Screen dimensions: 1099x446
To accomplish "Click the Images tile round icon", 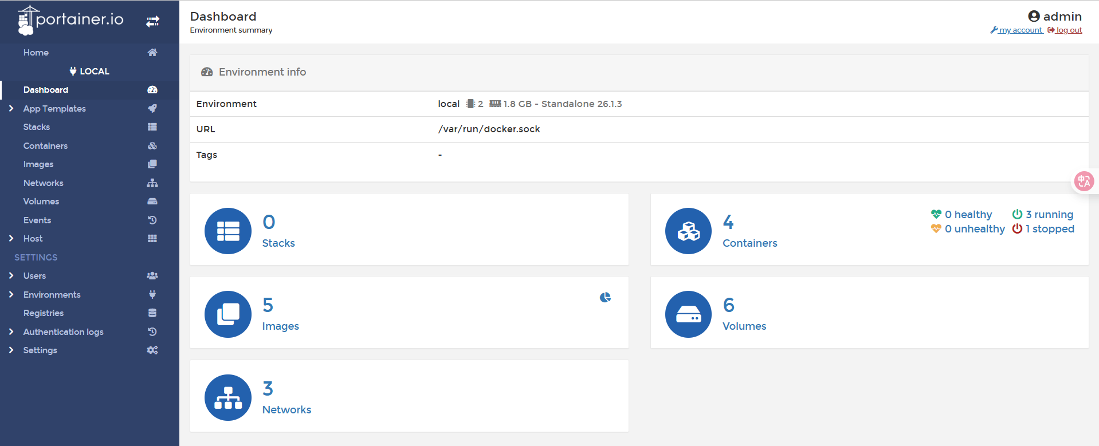I will click(x=228, y=314).
